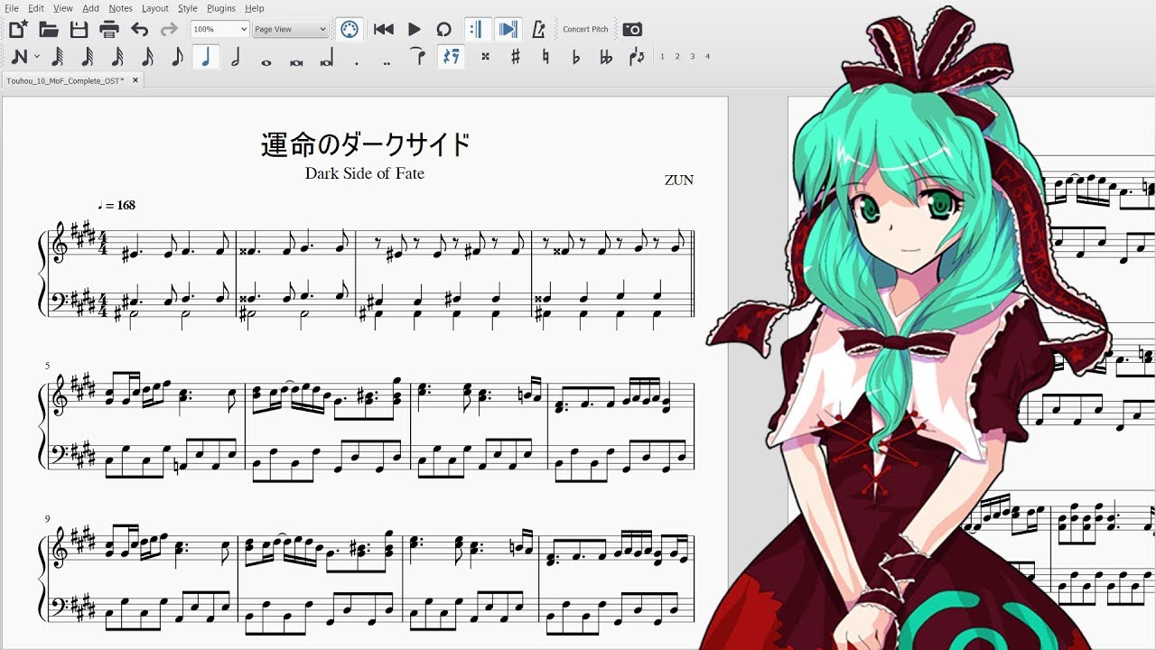Open the Add menu

coord(91,8)
